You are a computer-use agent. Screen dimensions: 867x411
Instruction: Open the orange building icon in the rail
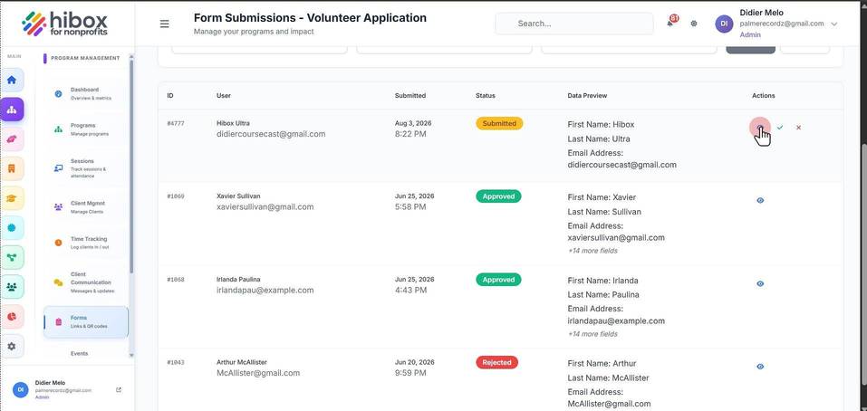click(12, 168)
